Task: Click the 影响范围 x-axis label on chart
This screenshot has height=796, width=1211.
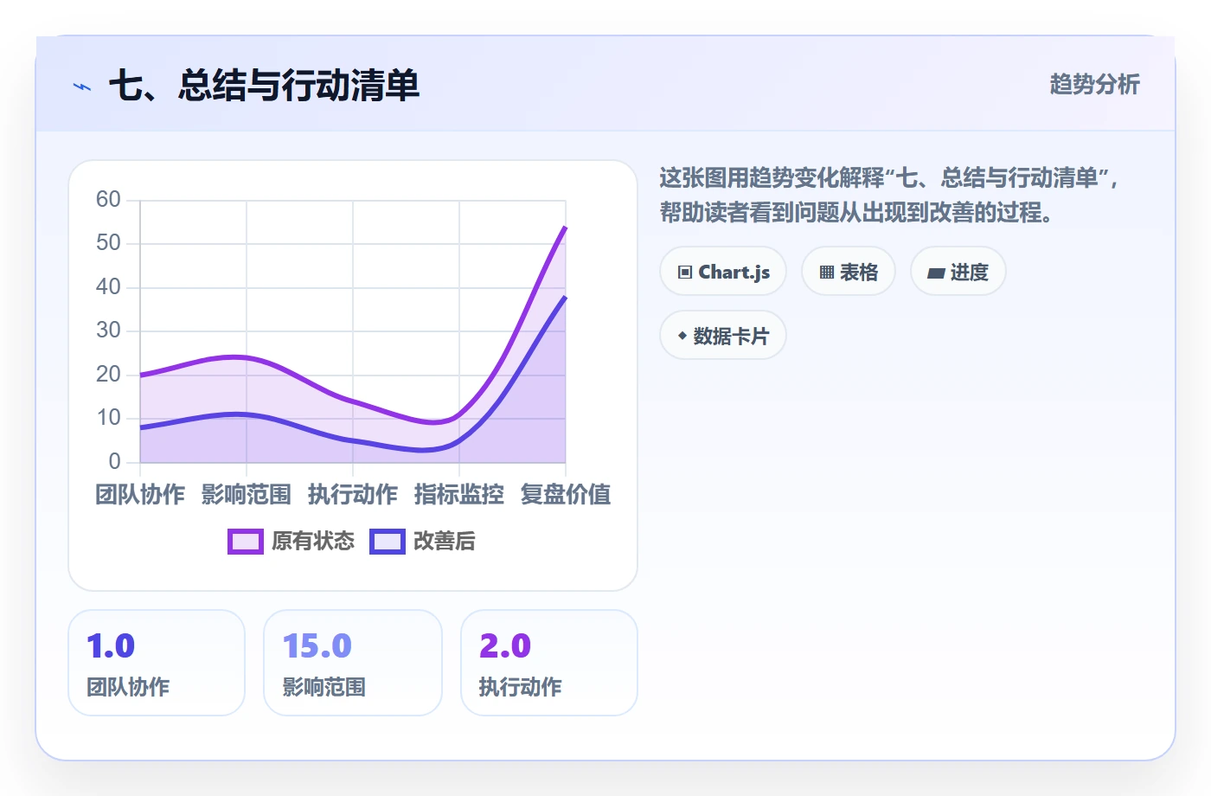Action: click(x=247, y=494)
